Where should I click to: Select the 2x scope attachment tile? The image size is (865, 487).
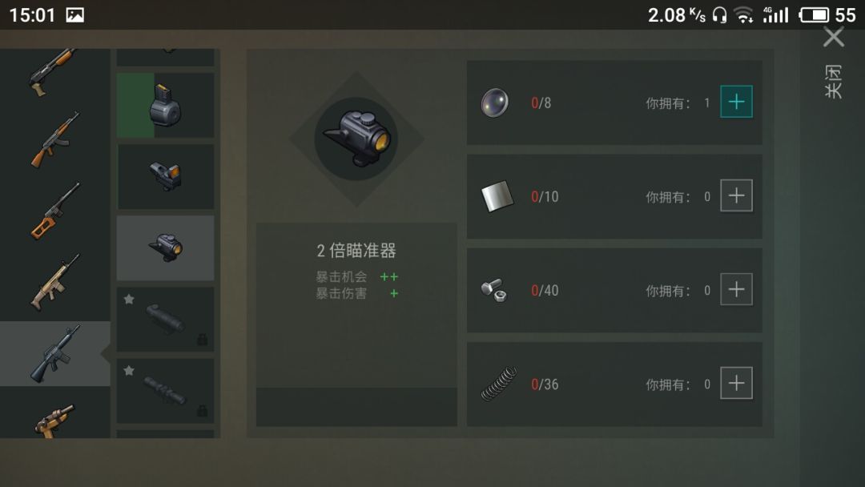[x=166, y=248]
